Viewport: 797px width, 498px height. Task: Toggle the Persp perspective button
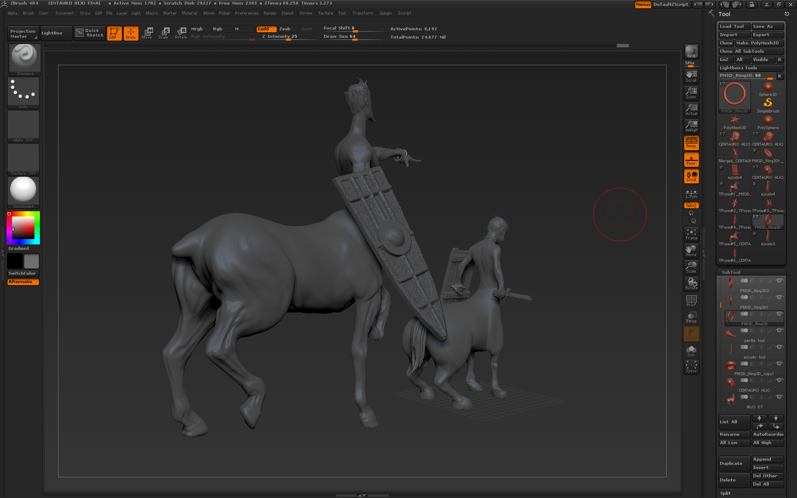pyautogui.click(x=691, y=143)
